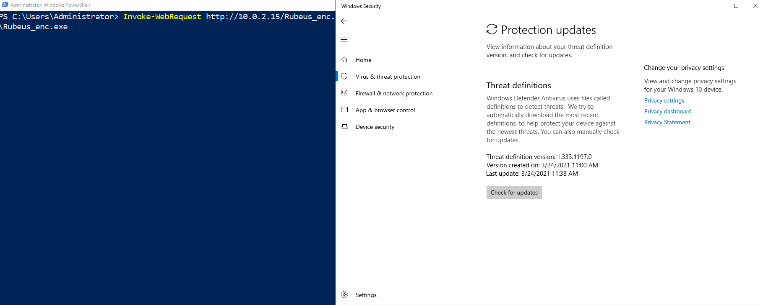Open Privacy Statement link

tap(667, 122)
